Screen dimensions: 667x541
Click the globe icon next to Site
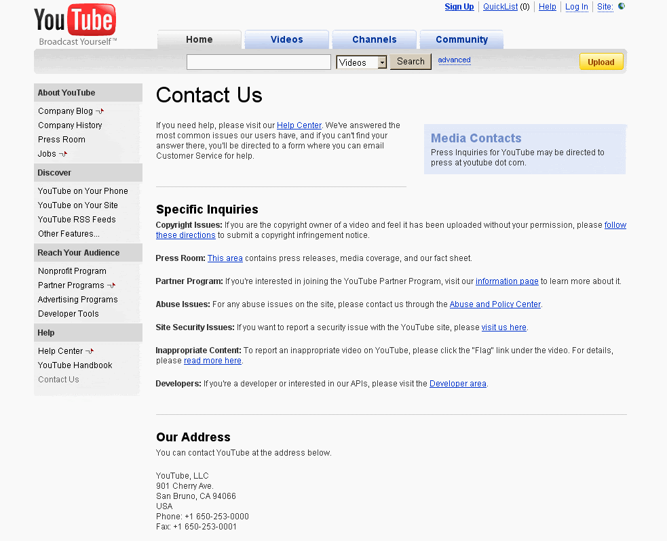pos(621,7)
